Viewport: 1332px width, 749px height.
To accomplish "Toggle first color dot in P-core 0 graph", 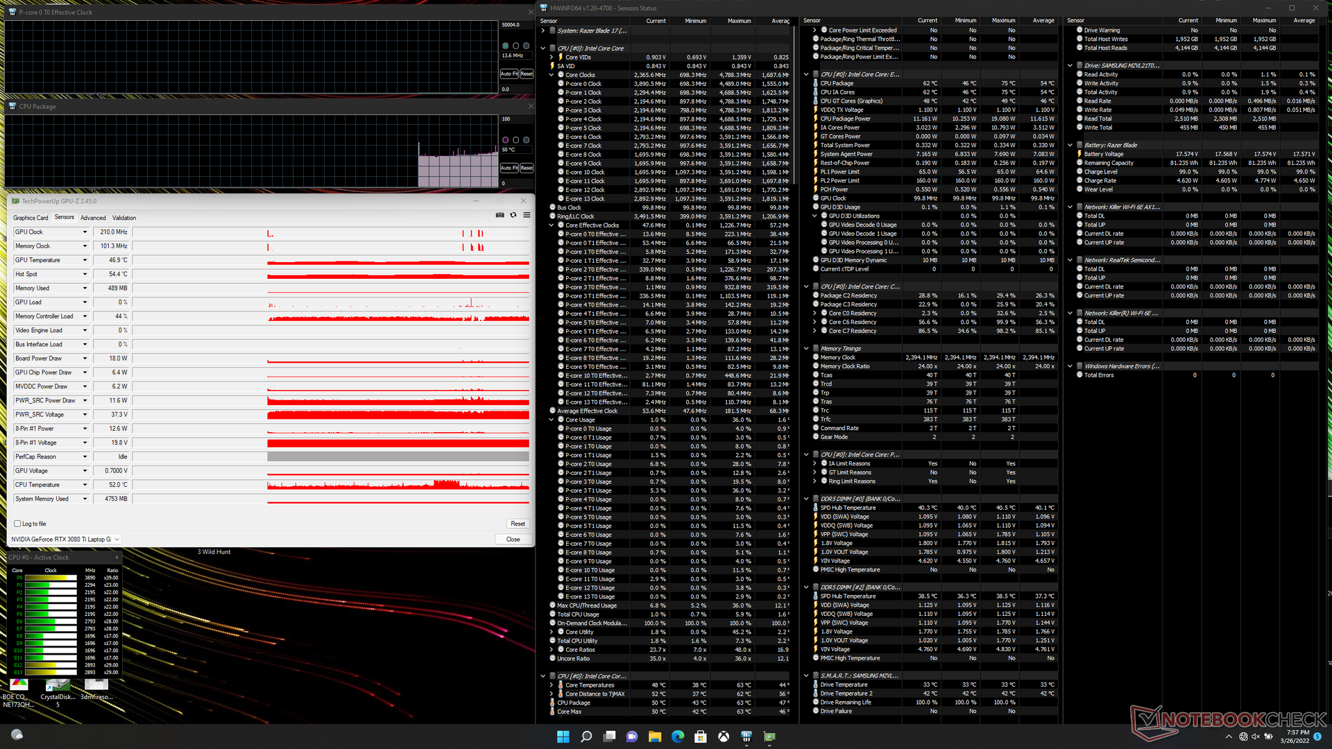I will click(x=505, y=46).
